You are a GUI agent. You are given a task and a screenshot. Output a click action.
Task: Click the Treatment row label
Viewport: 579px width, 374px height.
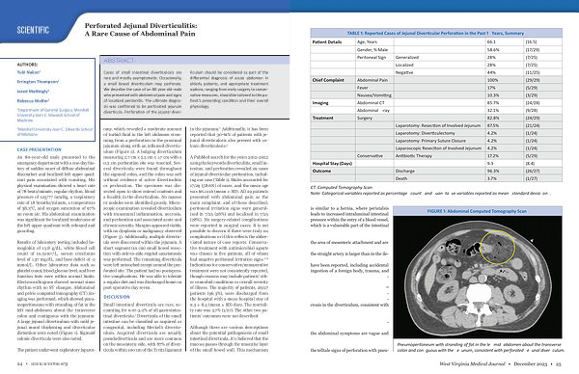pos(322,118)
